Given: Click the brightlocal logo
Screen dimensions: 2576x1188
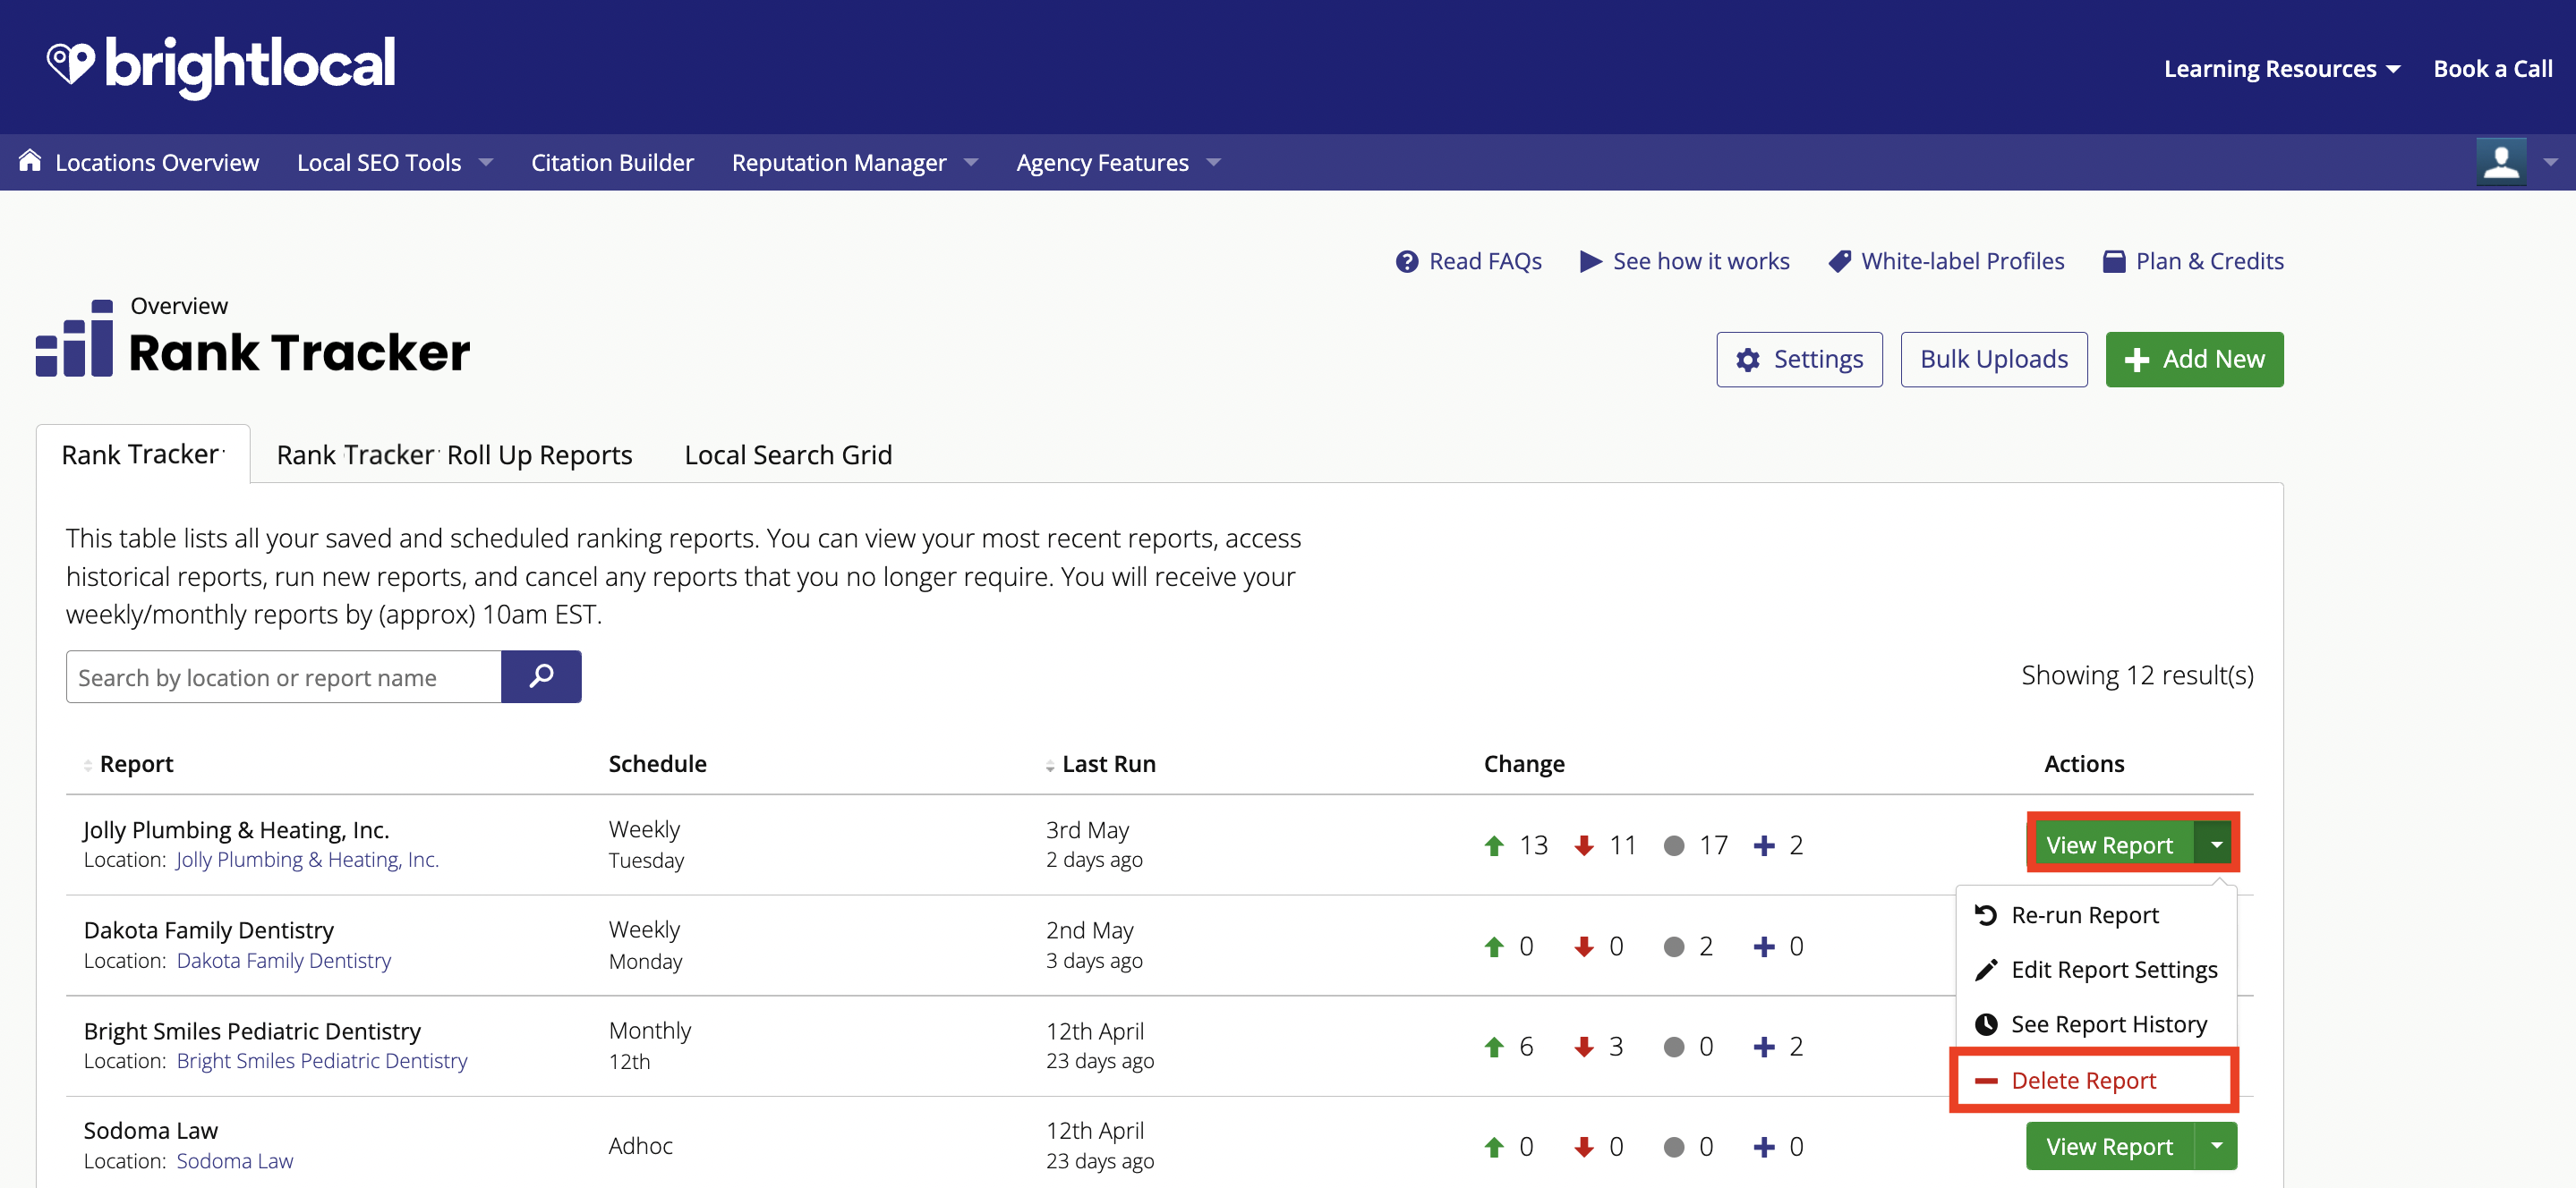Looking at the screenshot, I should (x=221, y=66).
